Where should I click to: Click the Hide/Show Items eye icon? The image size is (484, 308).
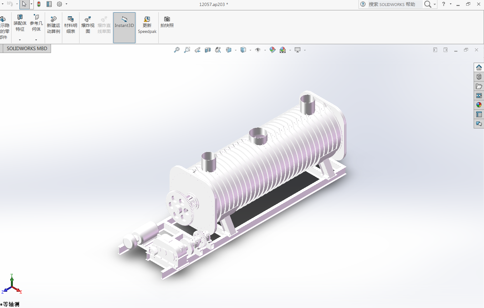(x=258, y=50)
